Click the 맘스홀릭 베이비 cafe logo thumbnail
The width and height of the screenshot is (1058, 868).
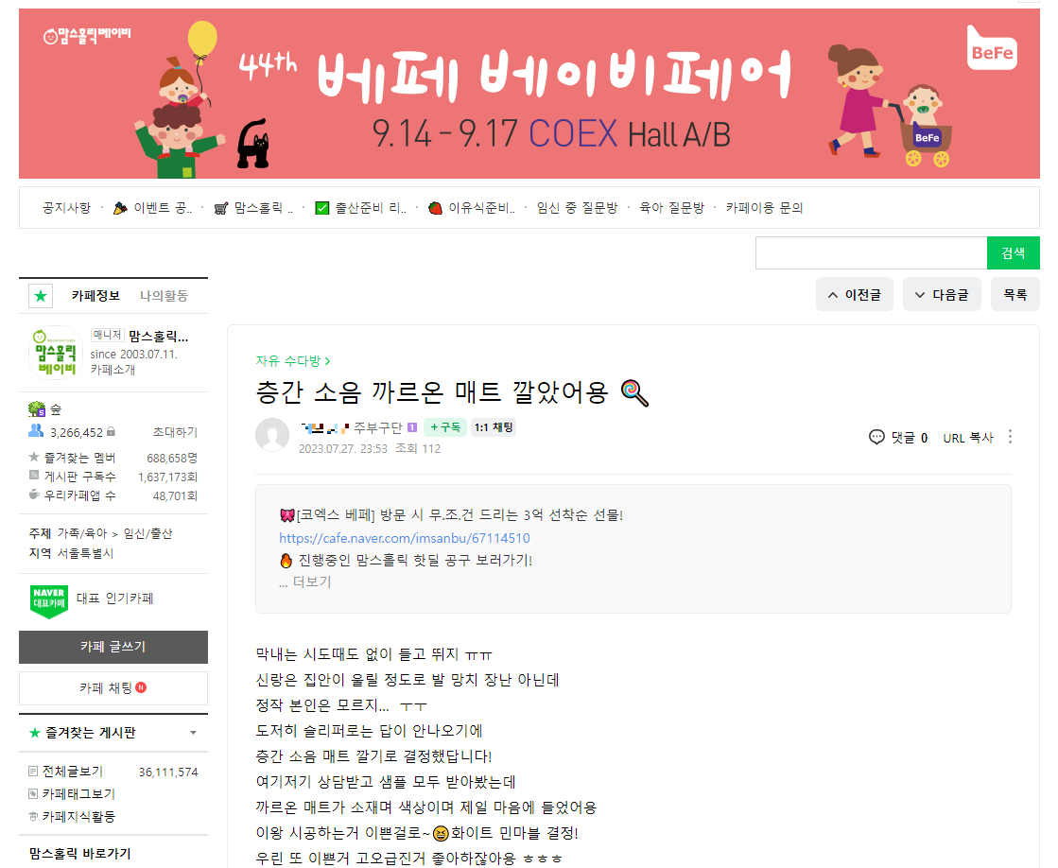pos(56,353)
